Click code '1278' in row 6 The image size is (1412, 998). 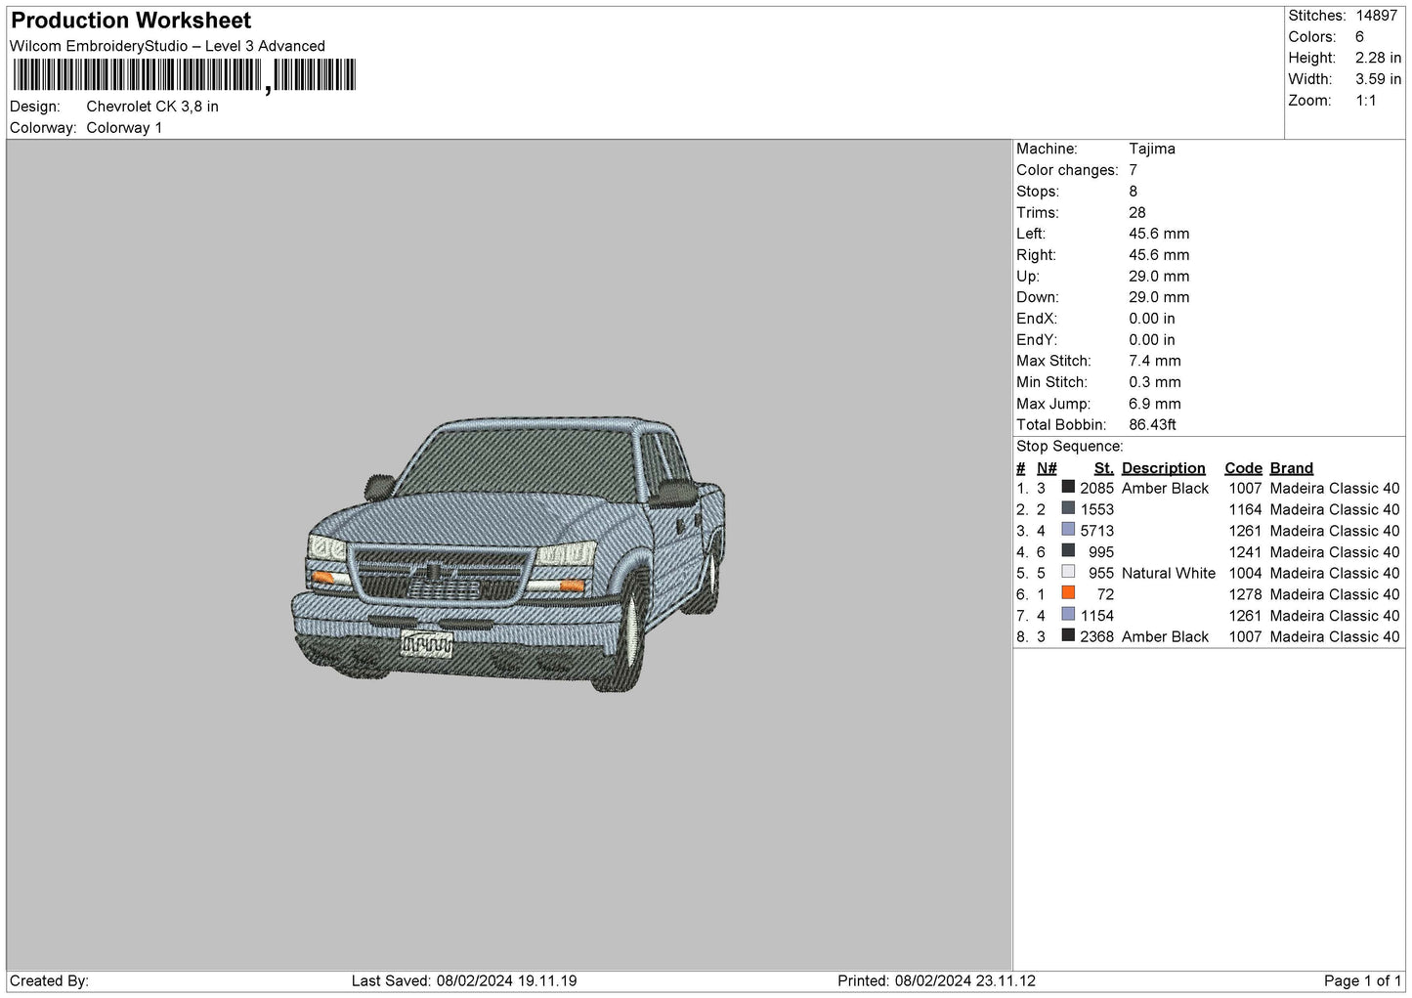coord(1245,594)
